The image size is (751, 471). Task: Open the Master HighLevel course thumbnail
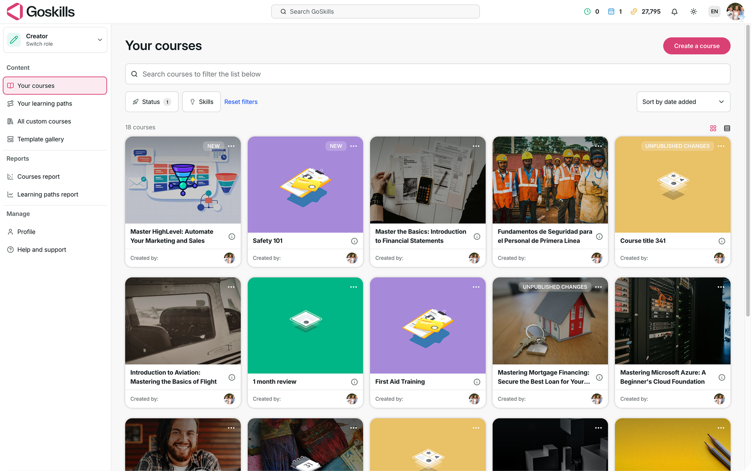[x=183, y=180]
